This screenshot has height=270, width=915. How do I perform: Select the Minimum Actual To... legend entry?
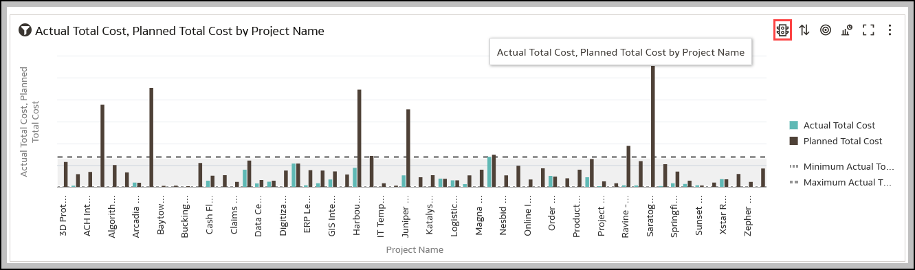click(x=842, y=167)
